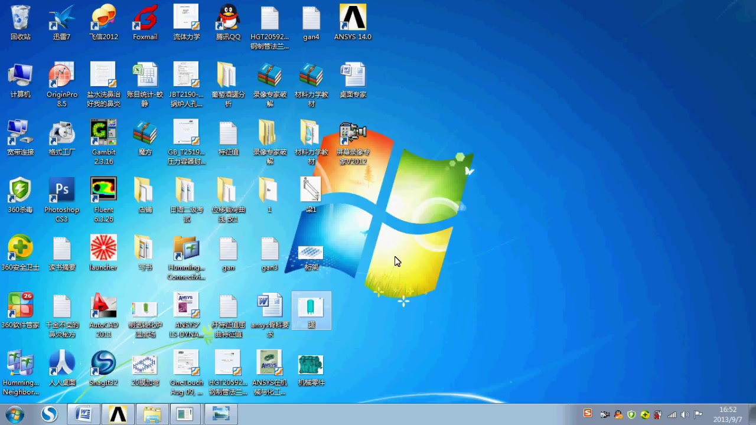756x425 pixels.
Task: Select the 材料力学教材 RAR archive
Action: click(x=311, y=85)
